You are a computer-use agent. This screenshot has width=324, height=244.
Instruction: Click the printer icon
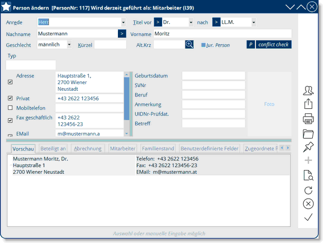(x=308, y=118)
